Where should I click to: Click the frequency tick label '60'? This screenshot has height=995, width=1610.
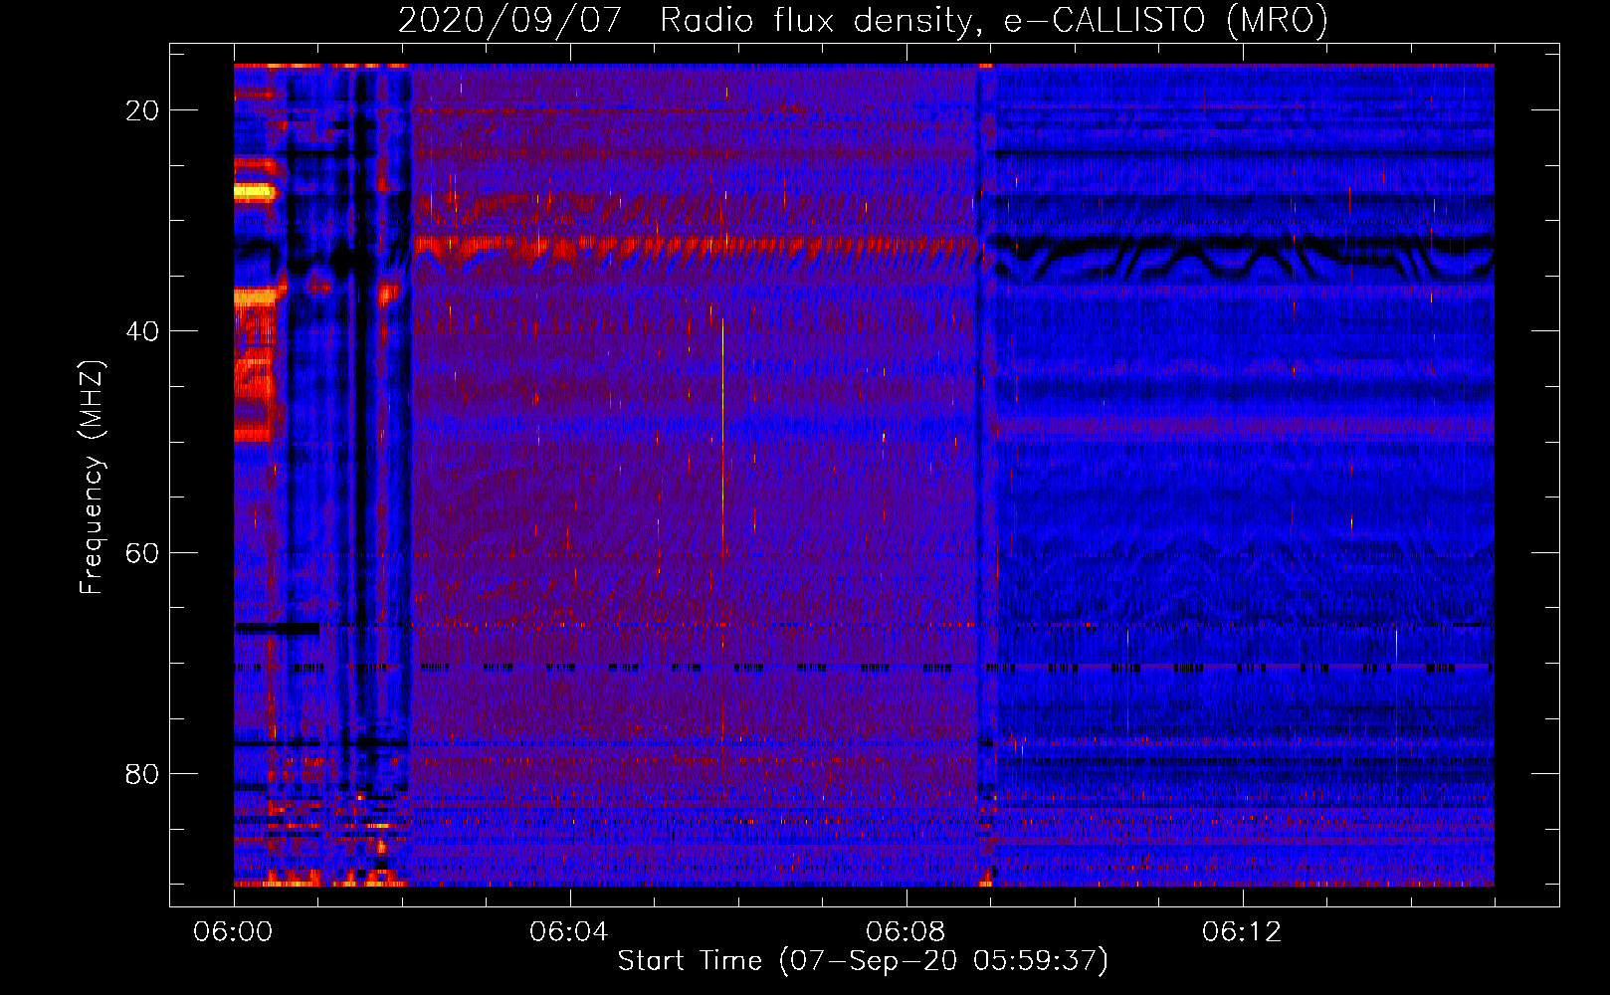(x=143, y=552)
